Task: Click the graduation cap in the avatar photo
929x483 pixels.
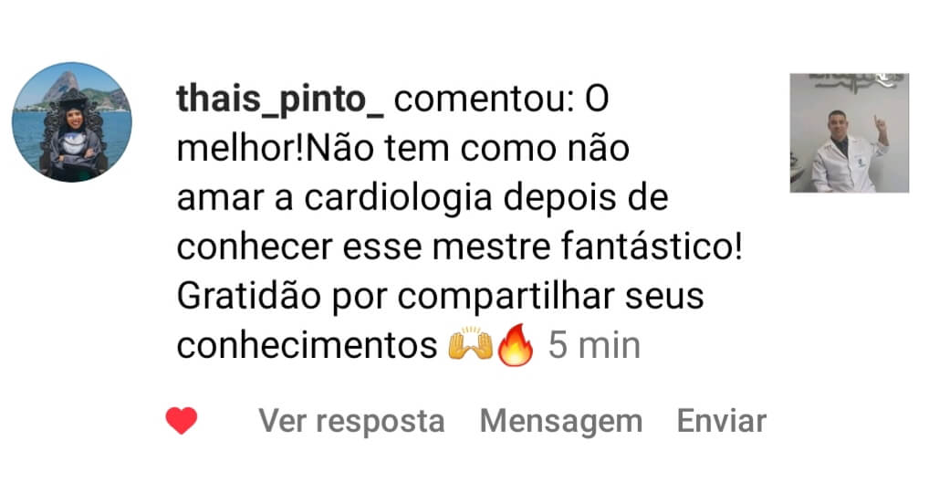Action: 74,99
